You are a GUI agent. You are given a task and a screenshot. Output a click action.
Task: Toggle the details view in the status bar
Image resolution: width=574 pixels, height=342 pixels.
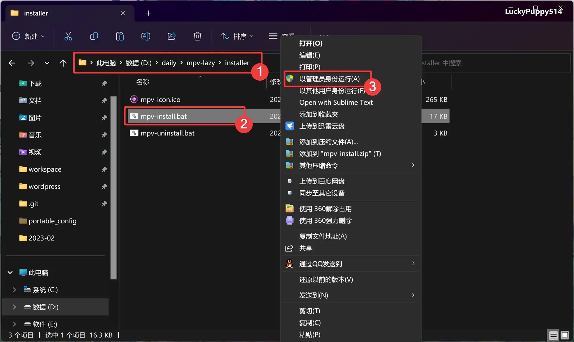[553, 335]
